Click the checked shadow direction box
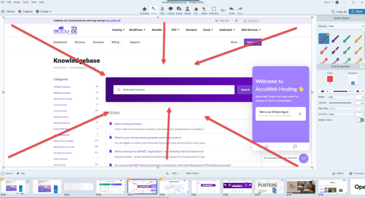 [353, 83]
